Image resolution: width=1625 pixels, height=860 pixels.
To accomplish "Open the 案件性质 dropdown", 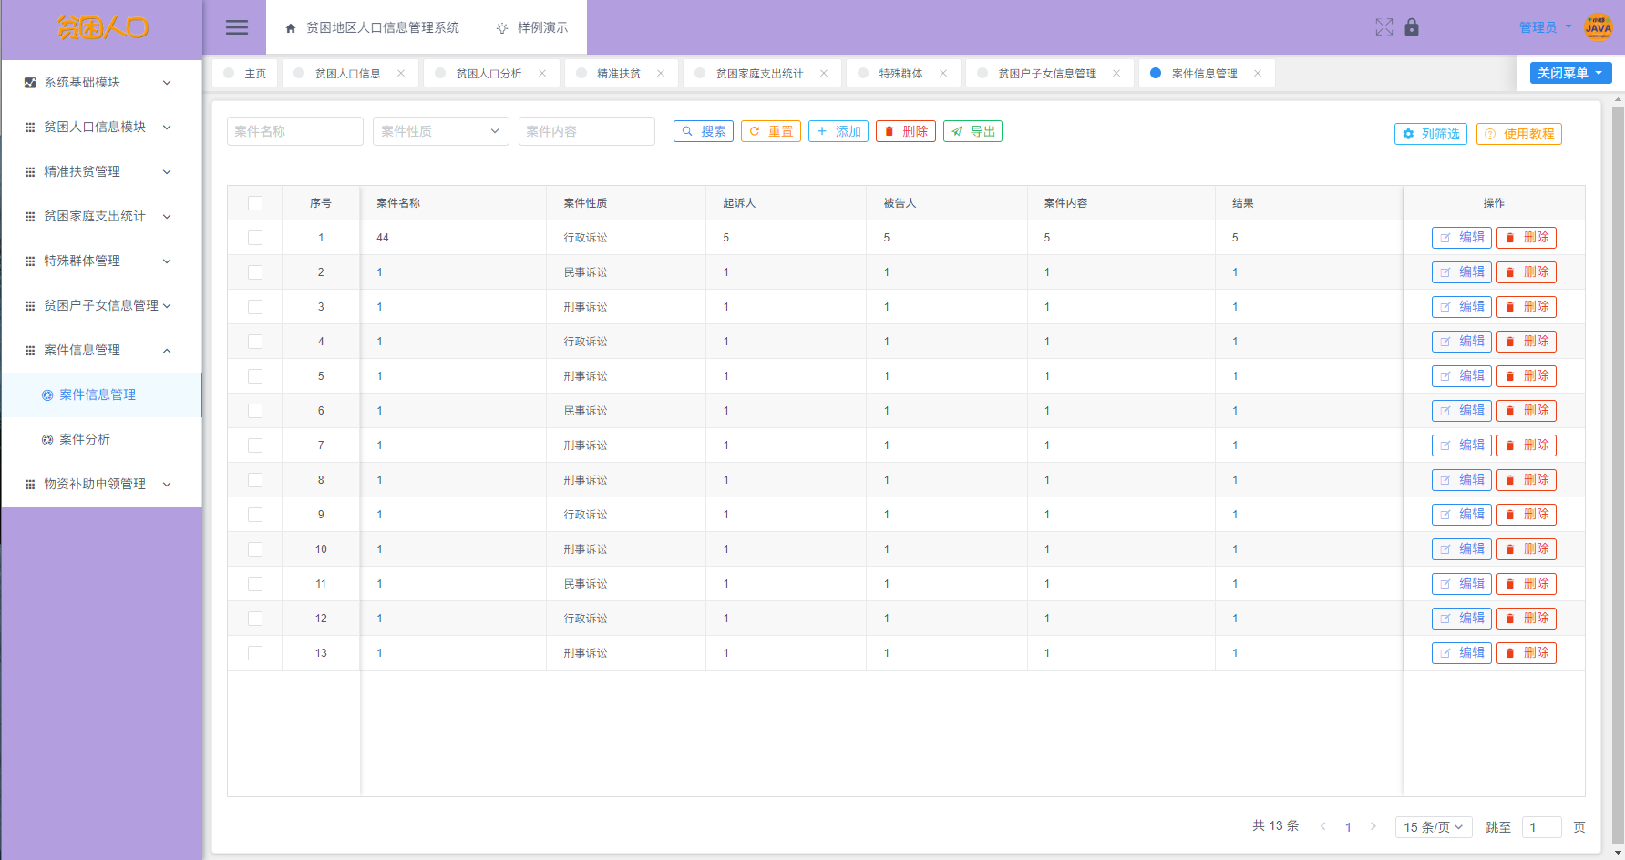I will [440, 131].
